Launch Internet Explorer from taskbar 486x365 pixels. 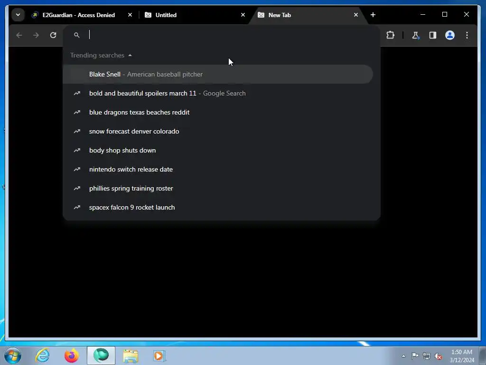click(x=42, y=355)
